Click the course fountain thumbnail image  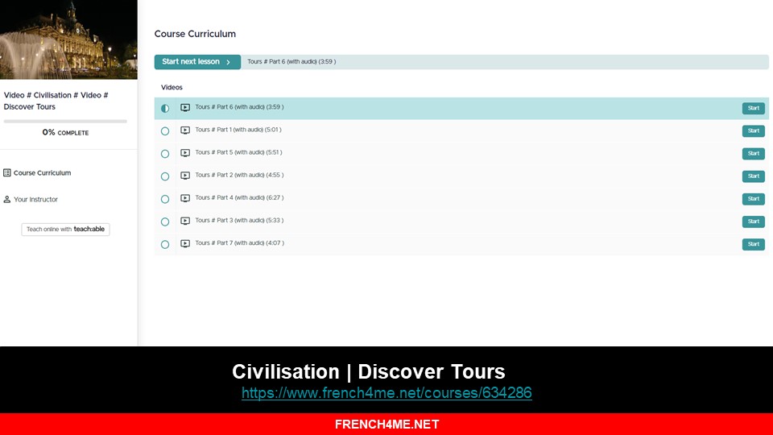[68, 40]
